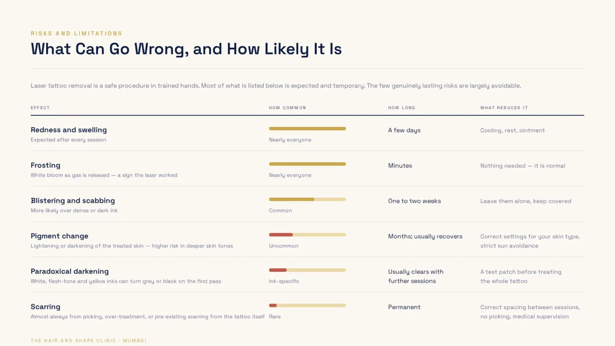Screen dimensions: 615x346
Task: Click the Paradoxical darkening frequency bar
Action: coord(307,270)
